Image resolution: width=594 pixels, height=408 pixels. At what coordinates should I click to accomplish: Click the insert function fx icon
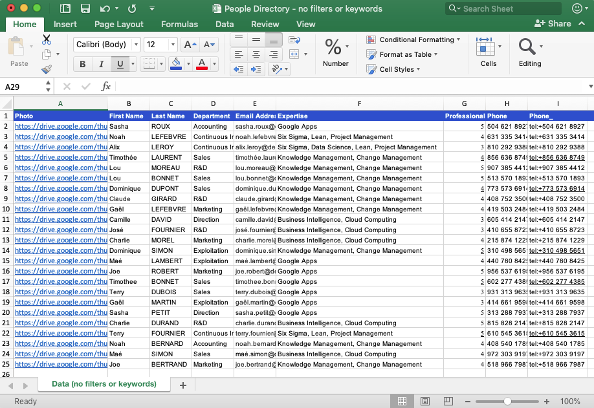(105, 87)
